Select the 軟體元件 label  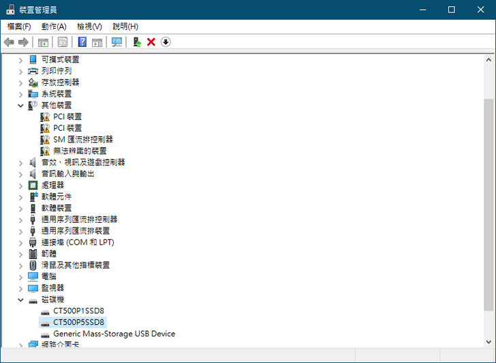[57, 197]
